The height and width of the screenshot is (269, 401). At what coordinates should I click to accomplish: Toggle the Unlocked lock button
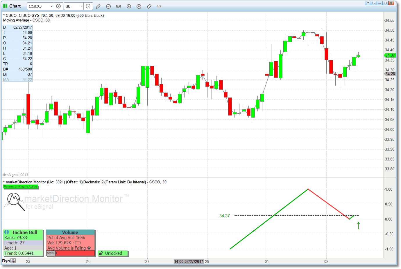(113, 253)
